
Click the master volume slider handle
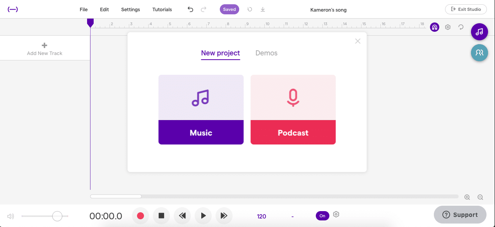[x=57, y=216]
